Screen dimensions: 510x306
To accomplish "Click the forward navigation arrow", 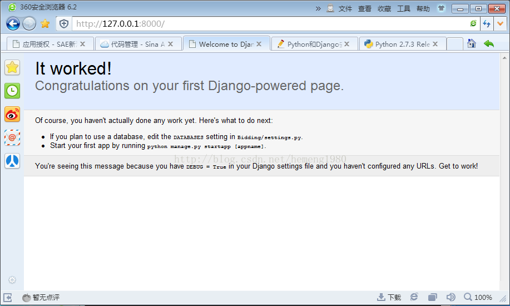I will [29, 24].
